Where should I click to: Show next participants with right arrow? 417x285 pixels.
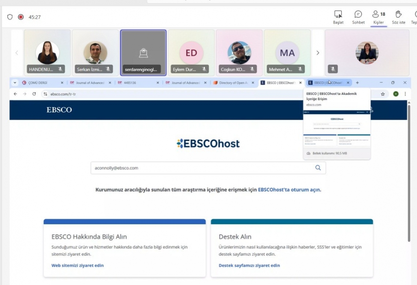click(x=318, y=53)
